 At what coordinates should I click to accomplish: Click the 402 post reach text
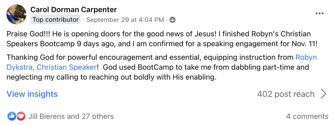pos(286,94)
